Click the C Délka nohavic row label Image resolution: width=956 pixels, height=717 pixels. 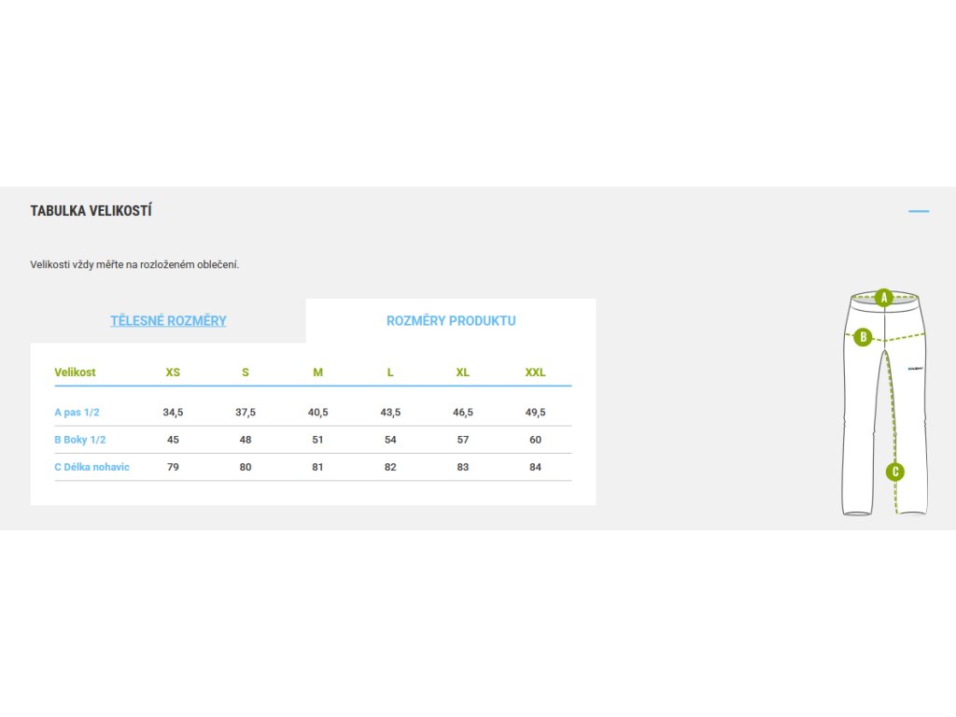pos(92,467)
